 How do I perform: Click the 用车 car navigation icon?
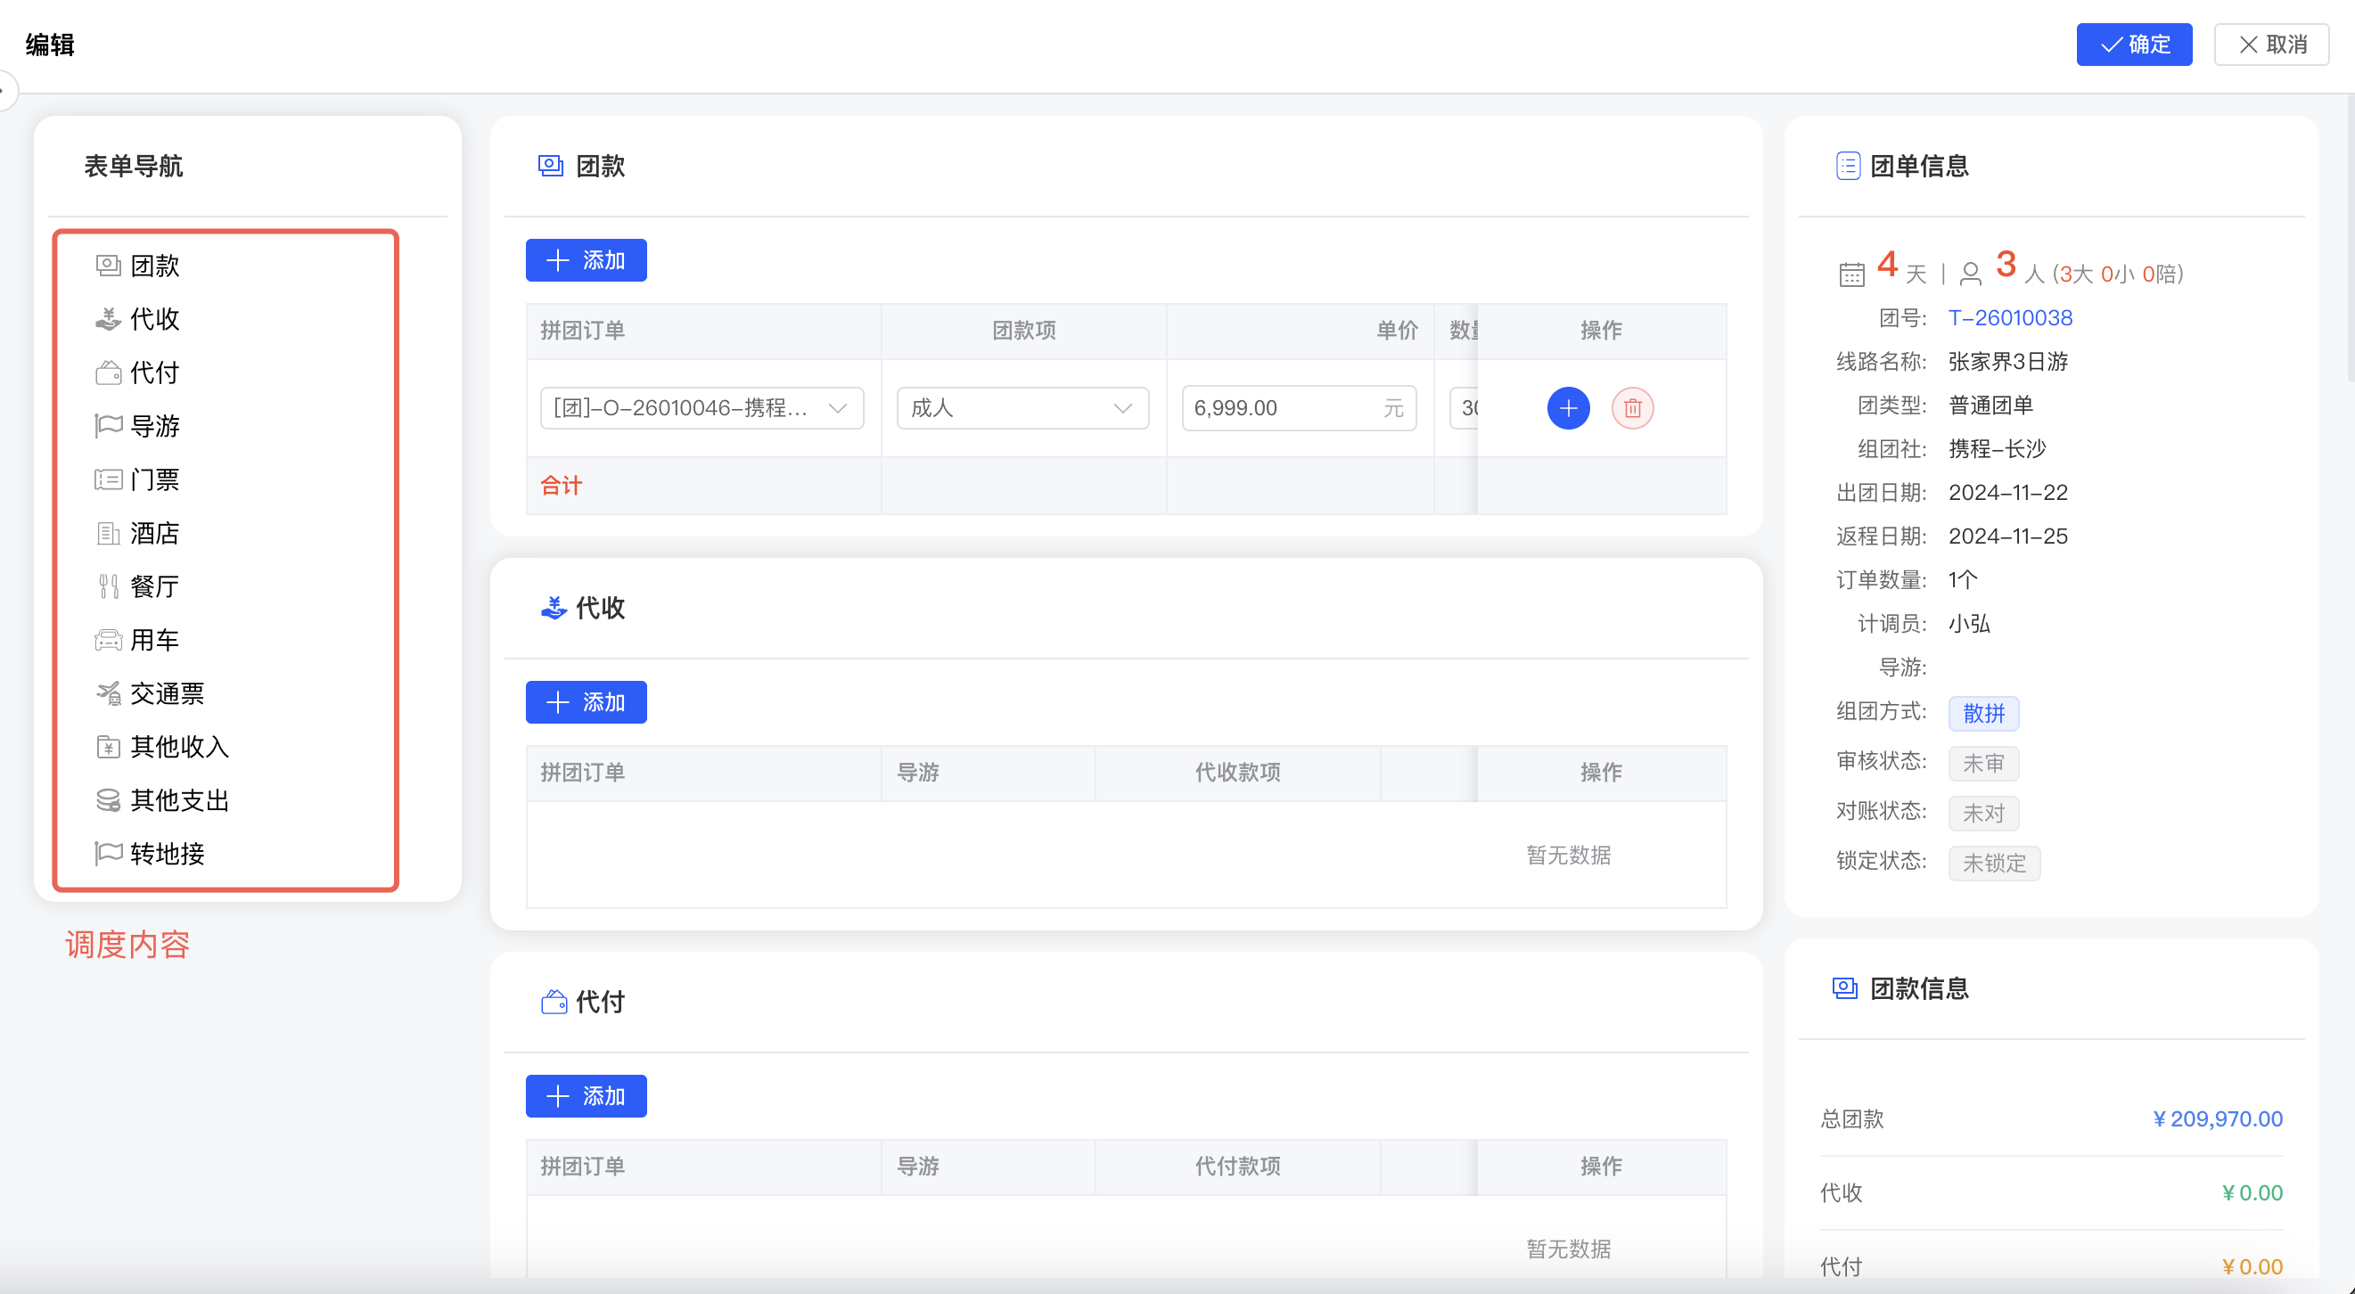tap(108, 640)
